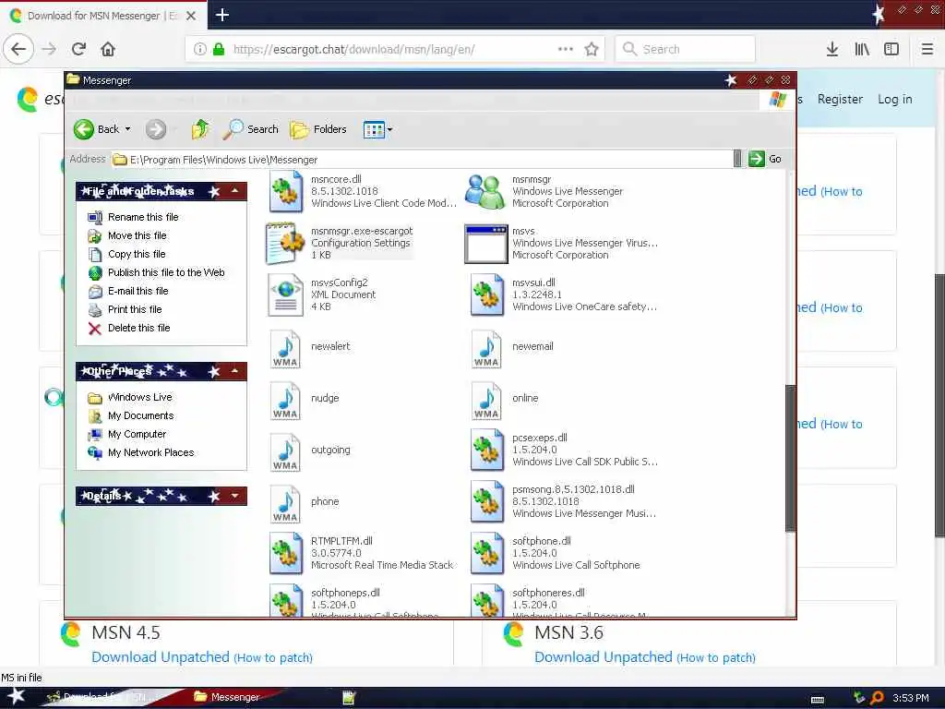Select the msvs application icon
945x709 pixels.
tap(485, 244)
